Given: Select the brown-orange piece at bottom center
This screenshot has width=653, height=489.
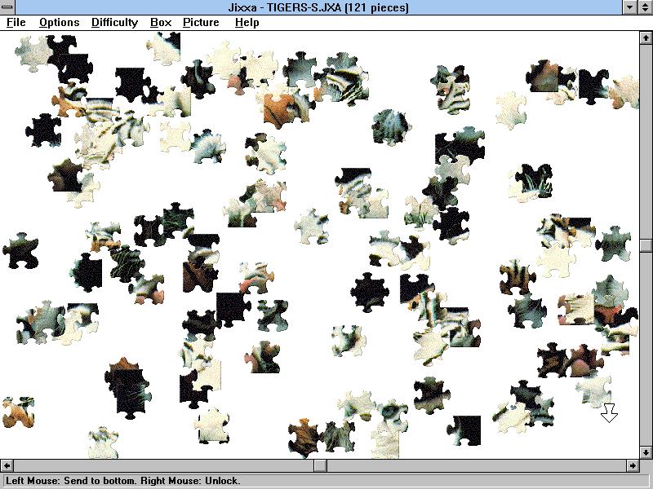Looking at the screenshot, I should (x=304, y=438).
